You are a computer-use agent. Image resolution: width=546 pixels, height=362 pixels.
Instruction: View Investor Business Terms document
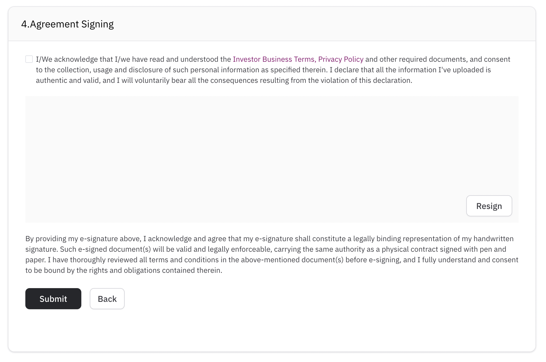[274, 59]
